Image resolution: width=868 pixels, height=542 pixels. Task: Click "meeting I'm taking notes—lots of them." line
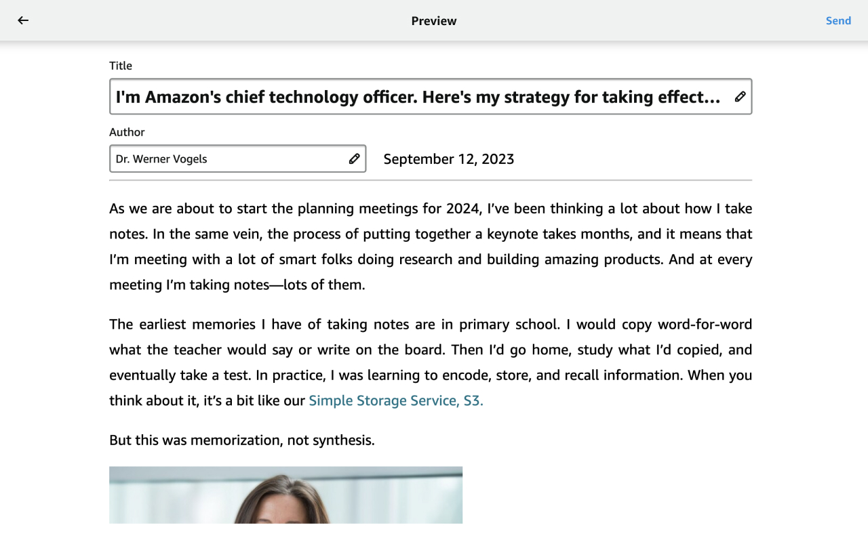click(237, 285)
